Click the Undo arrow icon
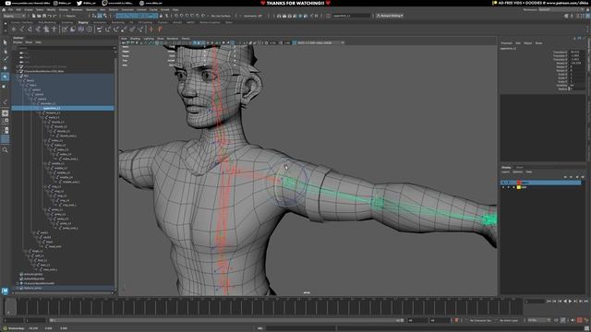This screenshot has width=591, height=332. pyautogui.click(x=50, y=16)
